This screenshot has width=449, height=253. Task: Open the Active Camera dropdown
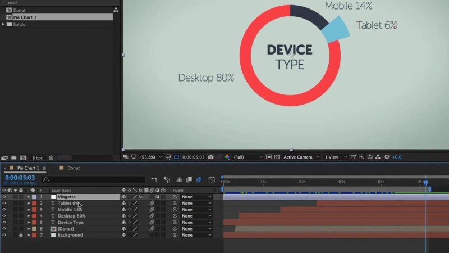tap(301, 157)
